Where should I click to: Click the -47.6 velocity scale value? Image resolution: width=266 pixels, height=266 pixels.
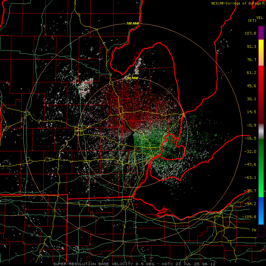(x=250, y=165)
